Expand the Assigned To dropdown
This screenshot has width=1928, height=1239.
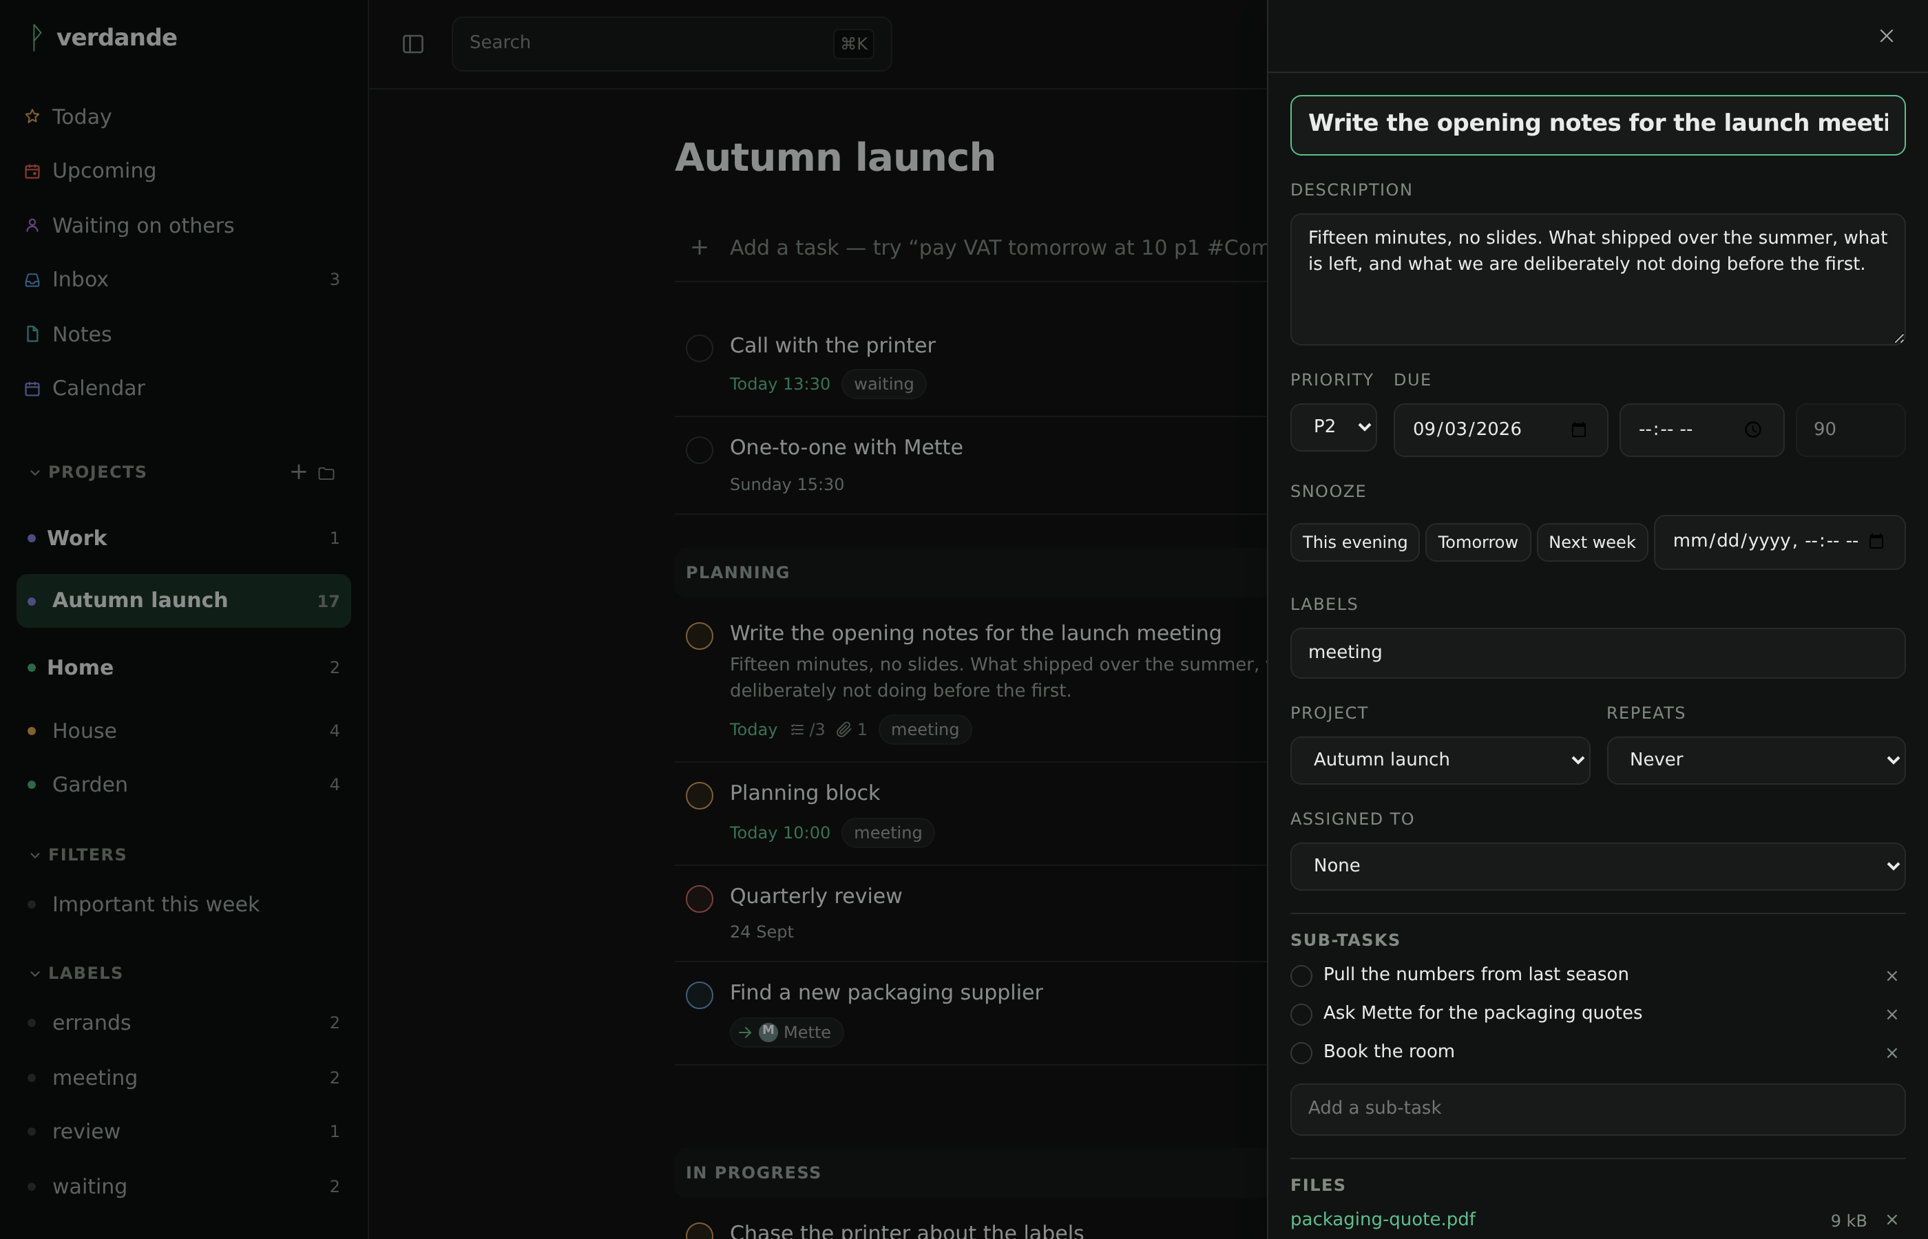coord(1597,867)
